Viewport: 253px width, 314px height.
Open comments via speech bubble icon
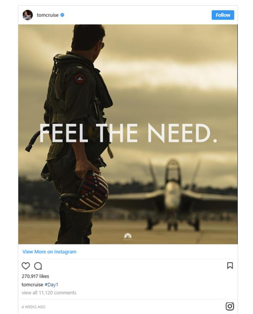38,266
